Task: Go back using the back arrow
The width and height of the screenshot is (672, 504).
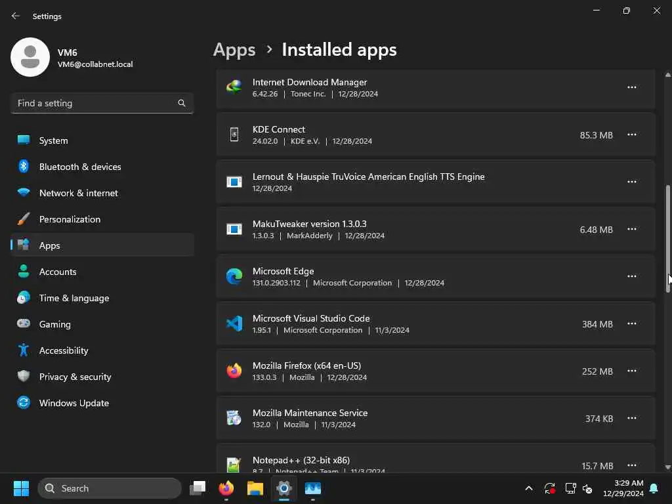Action: pos(16,16)
